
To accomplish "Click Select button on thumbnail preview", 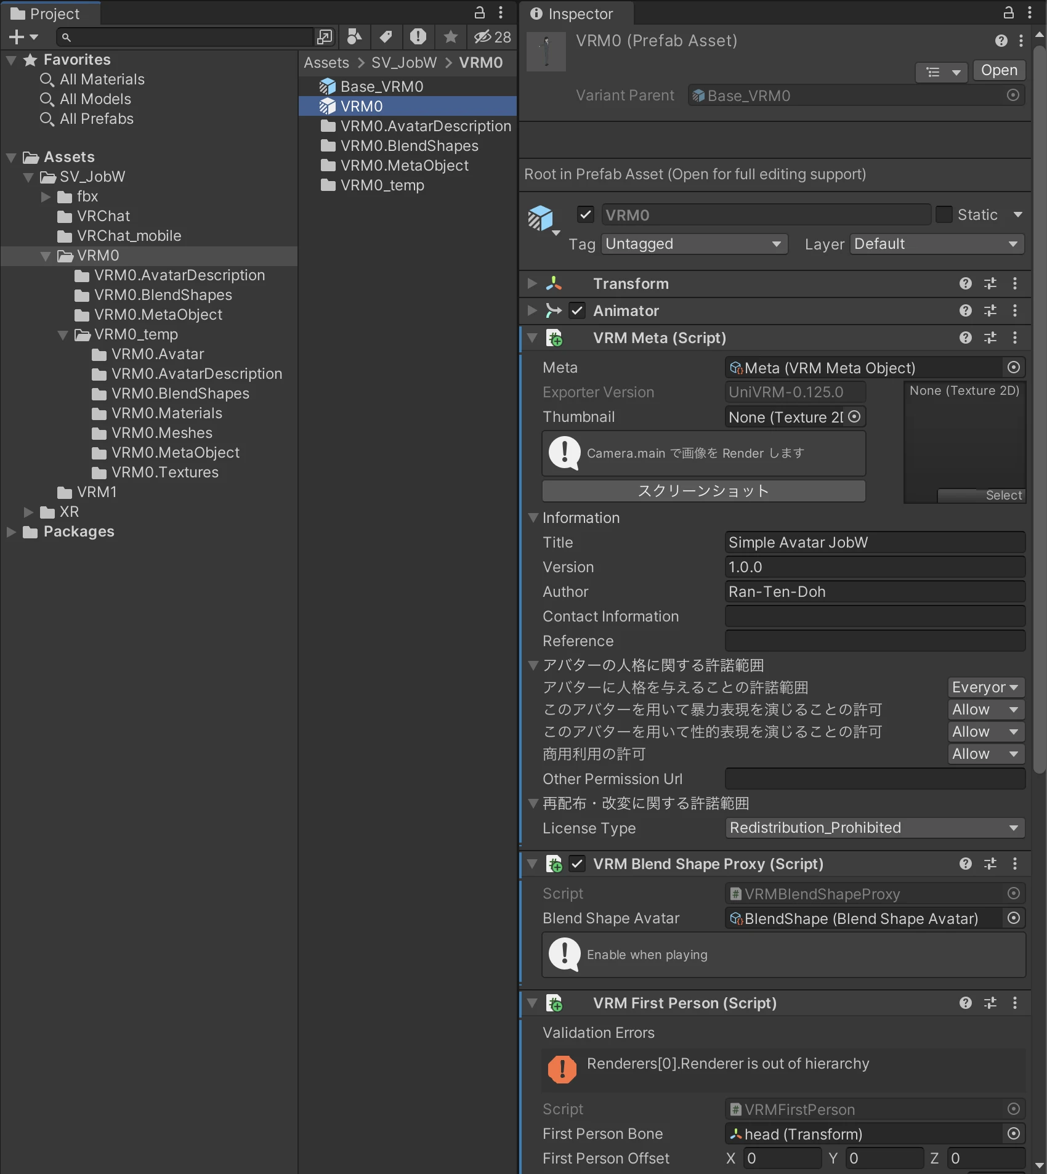I will point(982,495).
